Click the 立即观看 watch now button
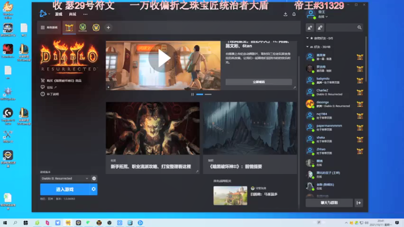Viewport: 404px width, 227px height. point(259,82)
